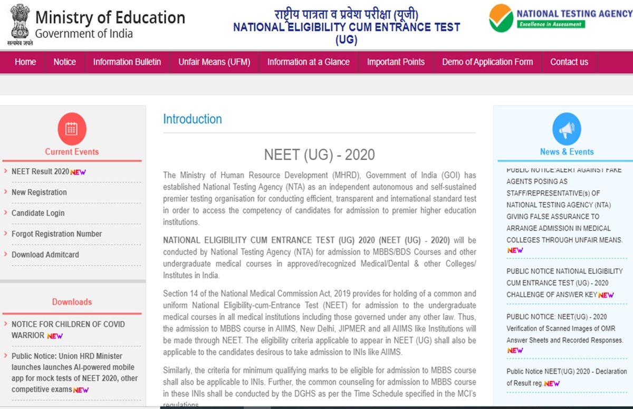
Task: Open Information at a Glance
Action: point(309,62)
